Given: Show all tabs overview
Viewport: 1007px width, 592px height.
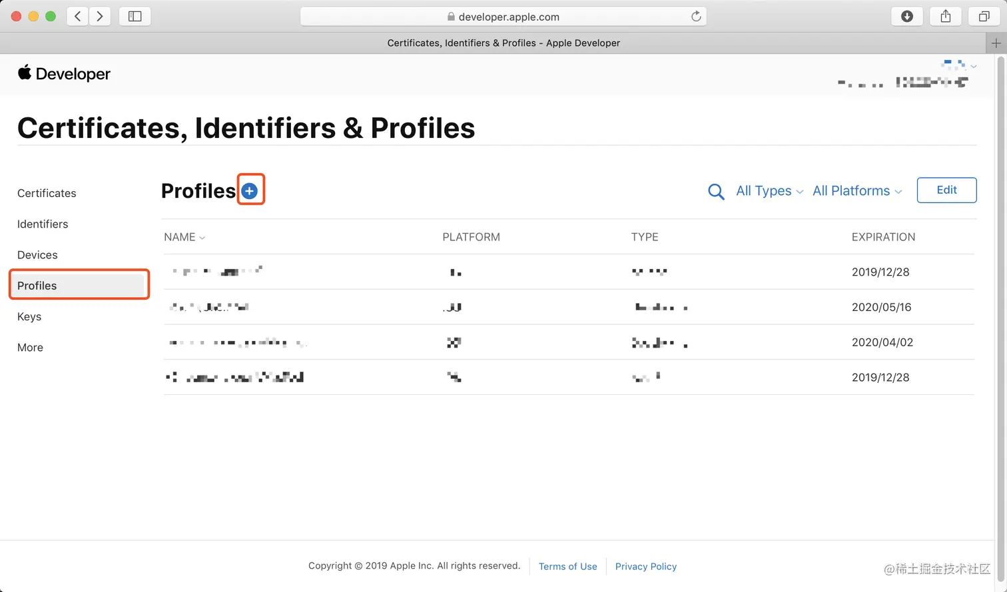Looking at the screenshot, I should 984,17.
